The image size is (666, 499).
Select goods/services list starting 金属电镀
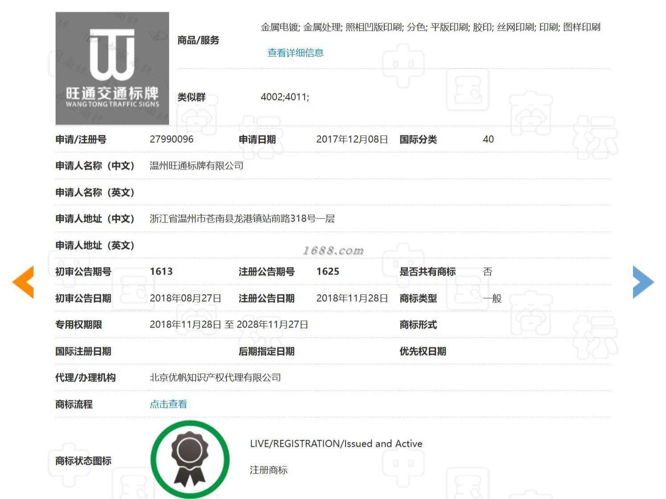tap(431, 27)
